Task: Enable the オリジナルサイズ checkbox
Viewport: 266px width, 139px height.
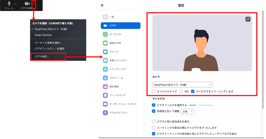Action: coord(154,92)
